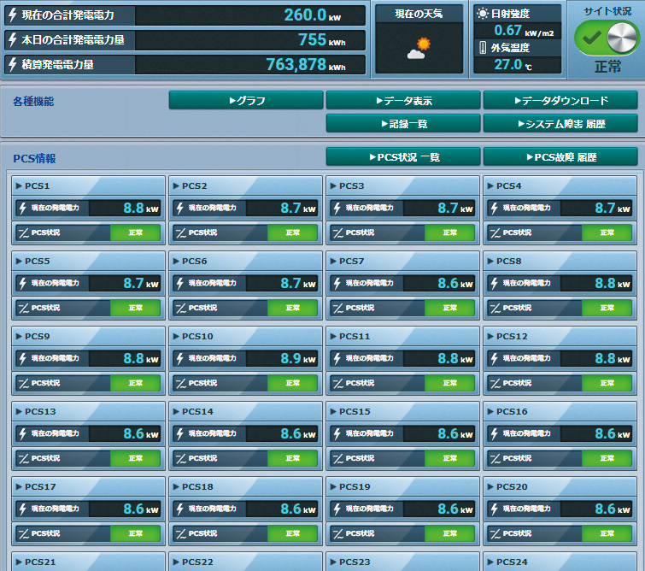Screen dimensions: 645x571
Task: Open the グラフ function
Action: [x=246, y=101]
